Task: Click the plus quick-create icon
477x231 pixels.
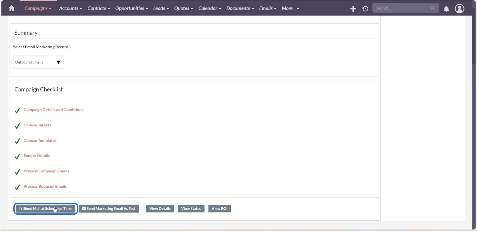Action: [353, 9]
